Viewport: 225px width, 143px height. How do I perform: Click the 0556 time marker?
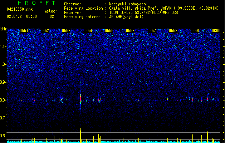[130, 31]
